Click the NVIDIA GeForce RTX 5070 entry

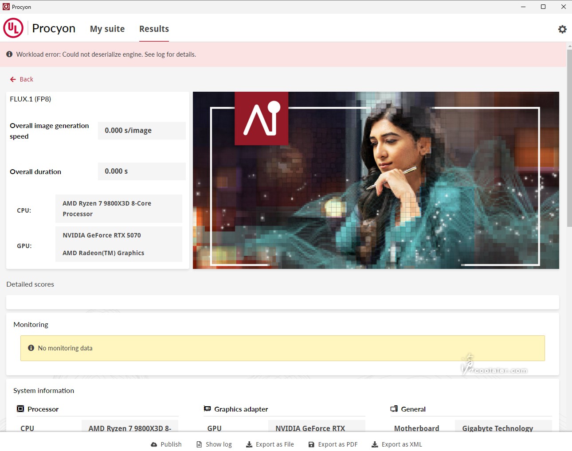(x=102, y=235)
